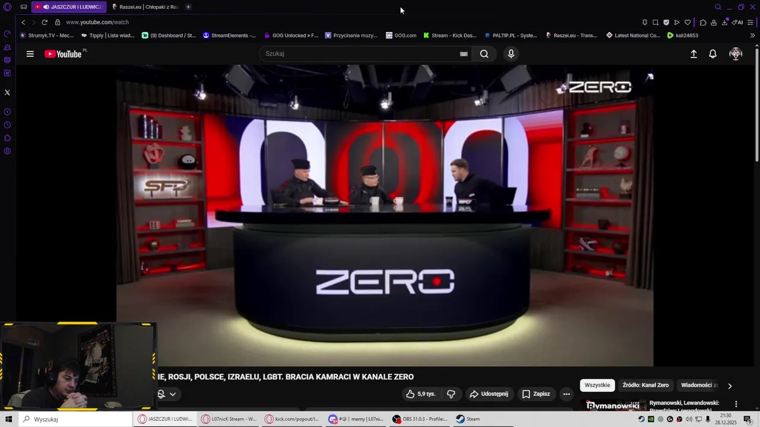Open the GOG.com bookmark

(x=401, y=36)
